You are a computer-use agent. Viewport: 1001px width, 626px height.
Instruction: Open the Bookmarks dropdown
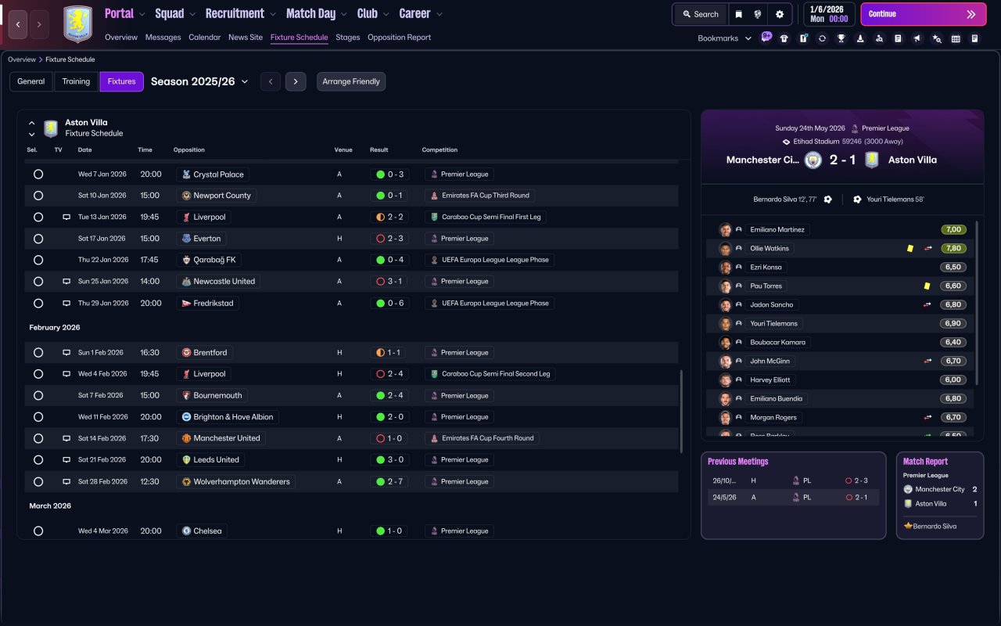click(724, 38)
